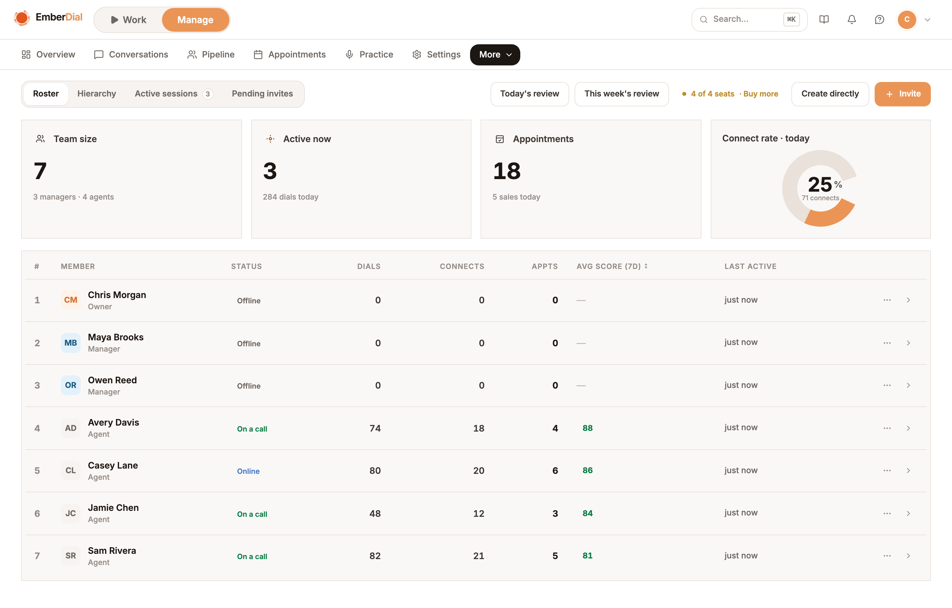Click the EmberDial flame logo

coord(22,18)
